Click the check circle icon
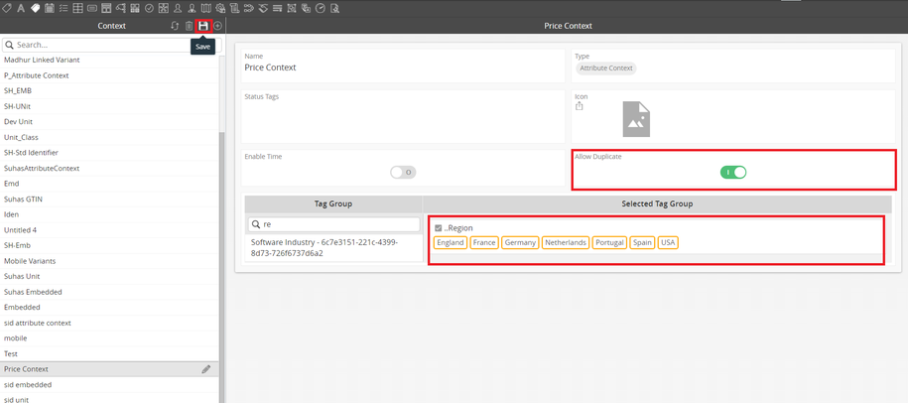 coord(150,8)
